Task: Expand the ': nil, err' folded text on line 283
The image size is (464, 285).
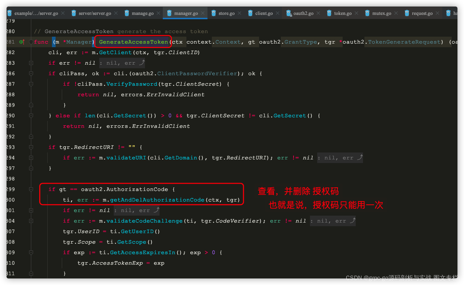Action: 122,63
